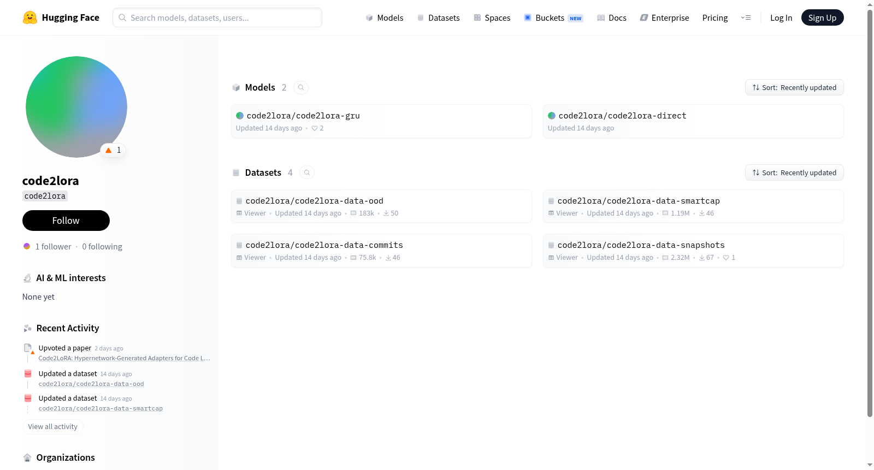This screenshot has height=470, width=874.
Task: Focus the search models, datasets, users field
Action: pos(217,17)
